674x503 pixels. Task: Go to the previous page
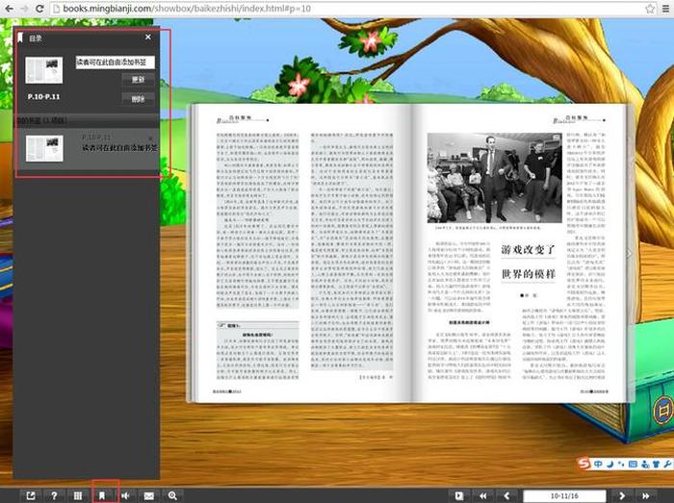pos(505,495)
